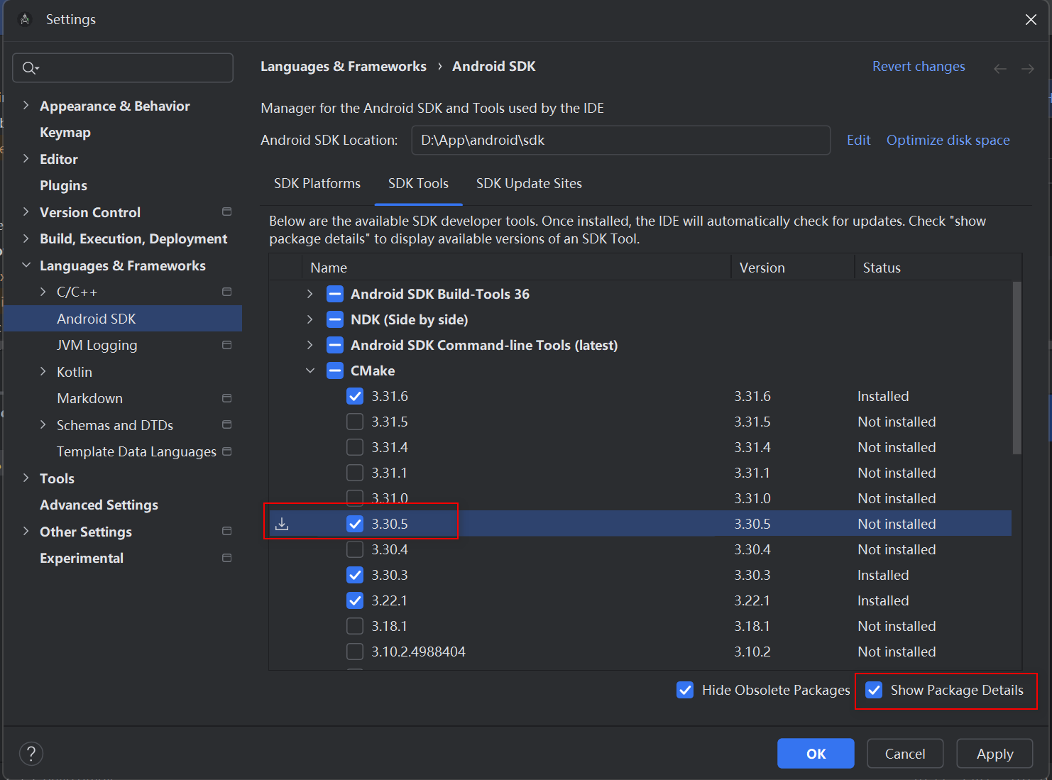
Task: Click project-level icon next to Other Settings
Action: tap(227, 531)
